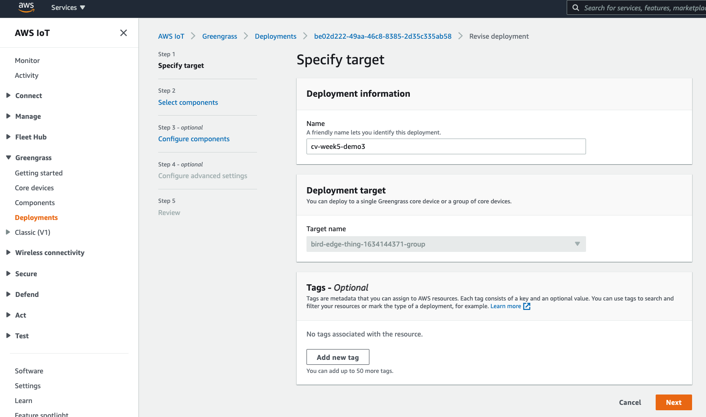This screenshot has width=706, height=417.
Task: Click 'No tags associated with the resource.' text
Action: coord(364,334)
